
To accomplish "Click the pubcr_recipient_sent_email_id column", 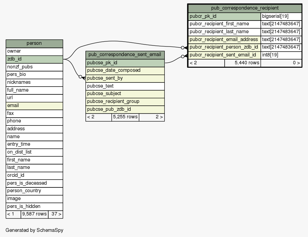I will point(224,55).
